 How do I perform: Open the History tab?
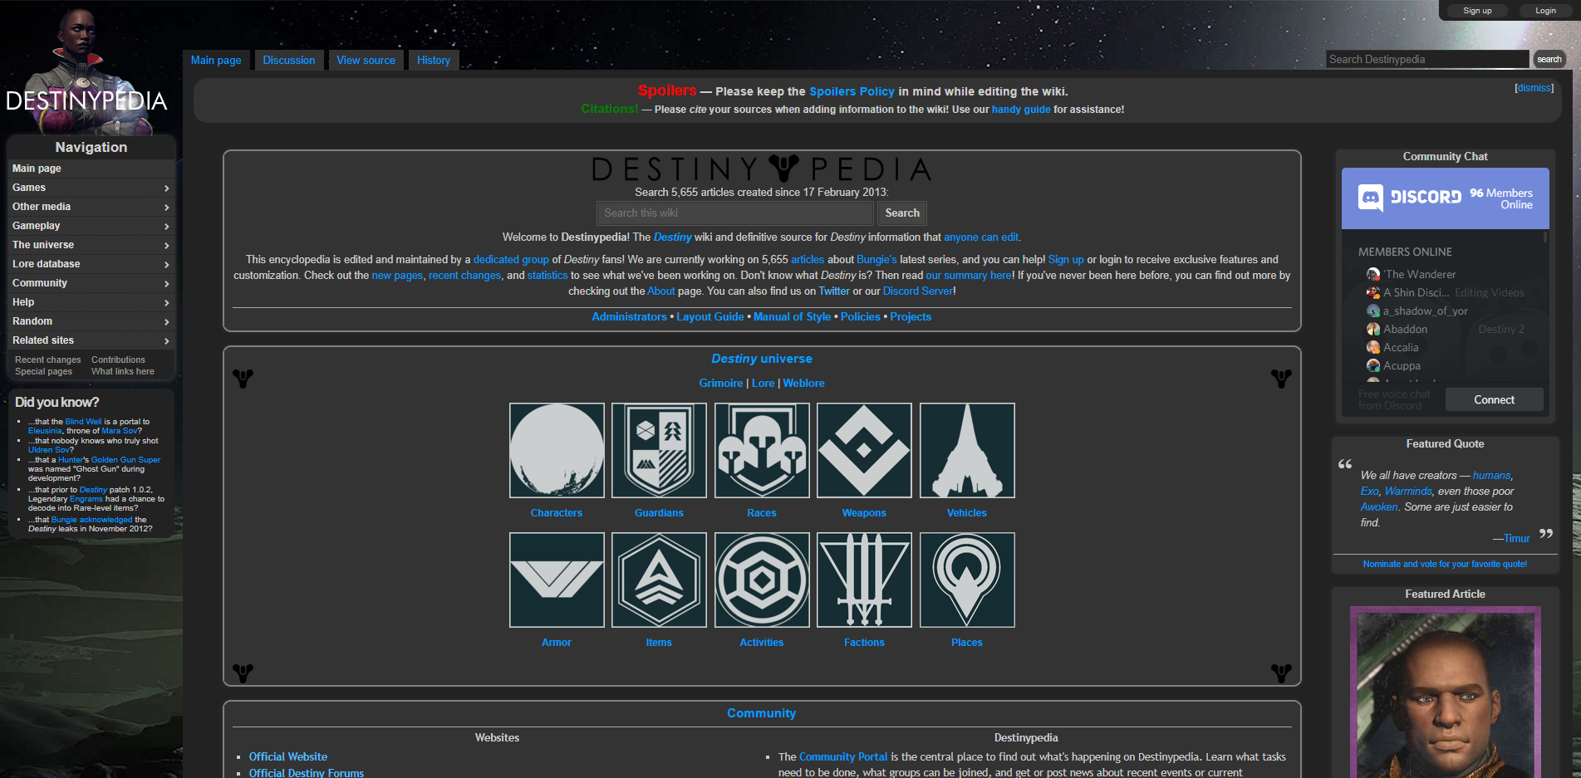click(x=434, y=60)
